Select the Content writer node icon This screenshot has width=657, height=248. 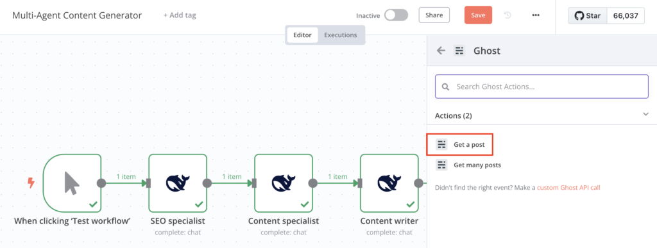coord(389,183)
